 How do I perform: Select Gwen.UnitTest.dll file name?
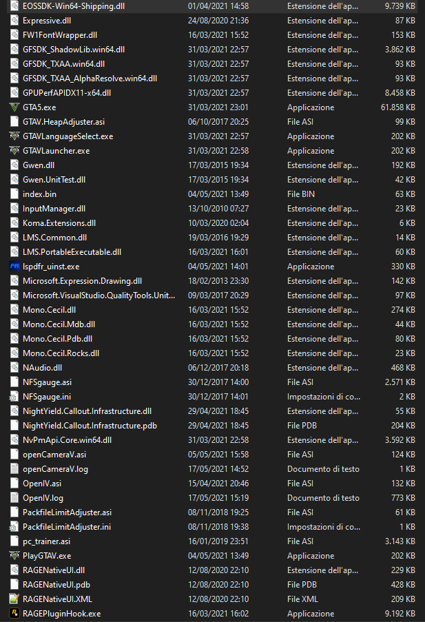point(54,180)
